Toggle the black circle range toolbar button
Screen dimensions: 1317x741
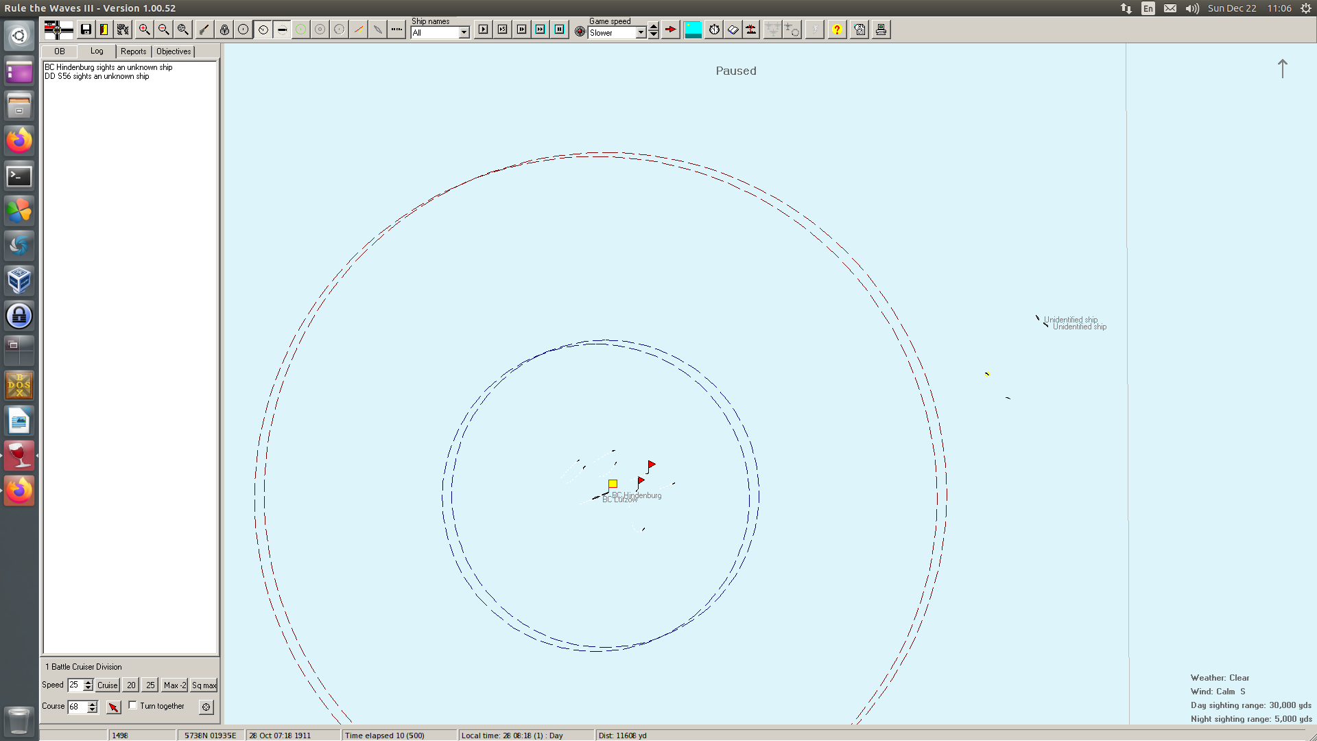coord(244,30)
